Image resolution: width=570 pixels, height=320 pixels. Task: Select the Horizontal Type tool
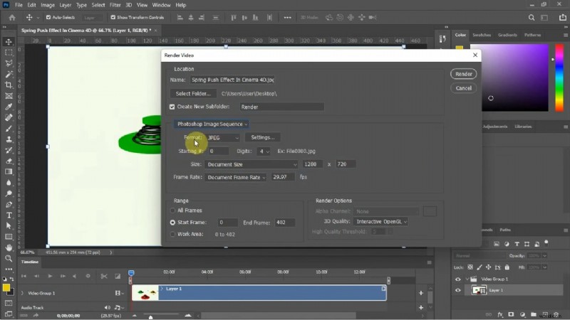pos(9,215)
